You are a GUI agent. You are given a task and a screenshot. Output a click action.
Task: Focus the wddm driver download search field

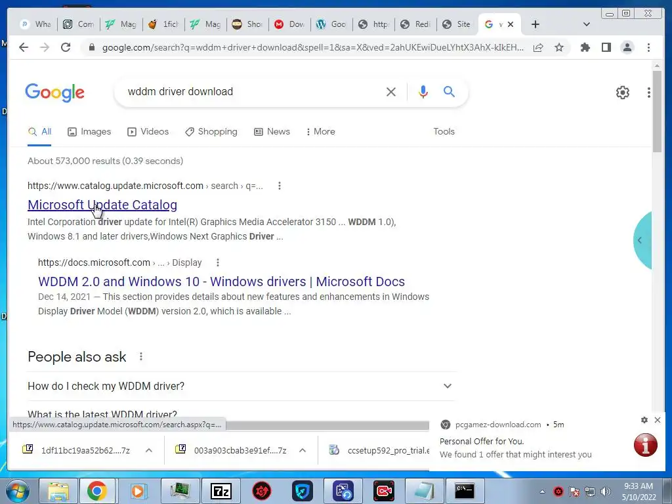pyautogui.click(x=253, y=92)
